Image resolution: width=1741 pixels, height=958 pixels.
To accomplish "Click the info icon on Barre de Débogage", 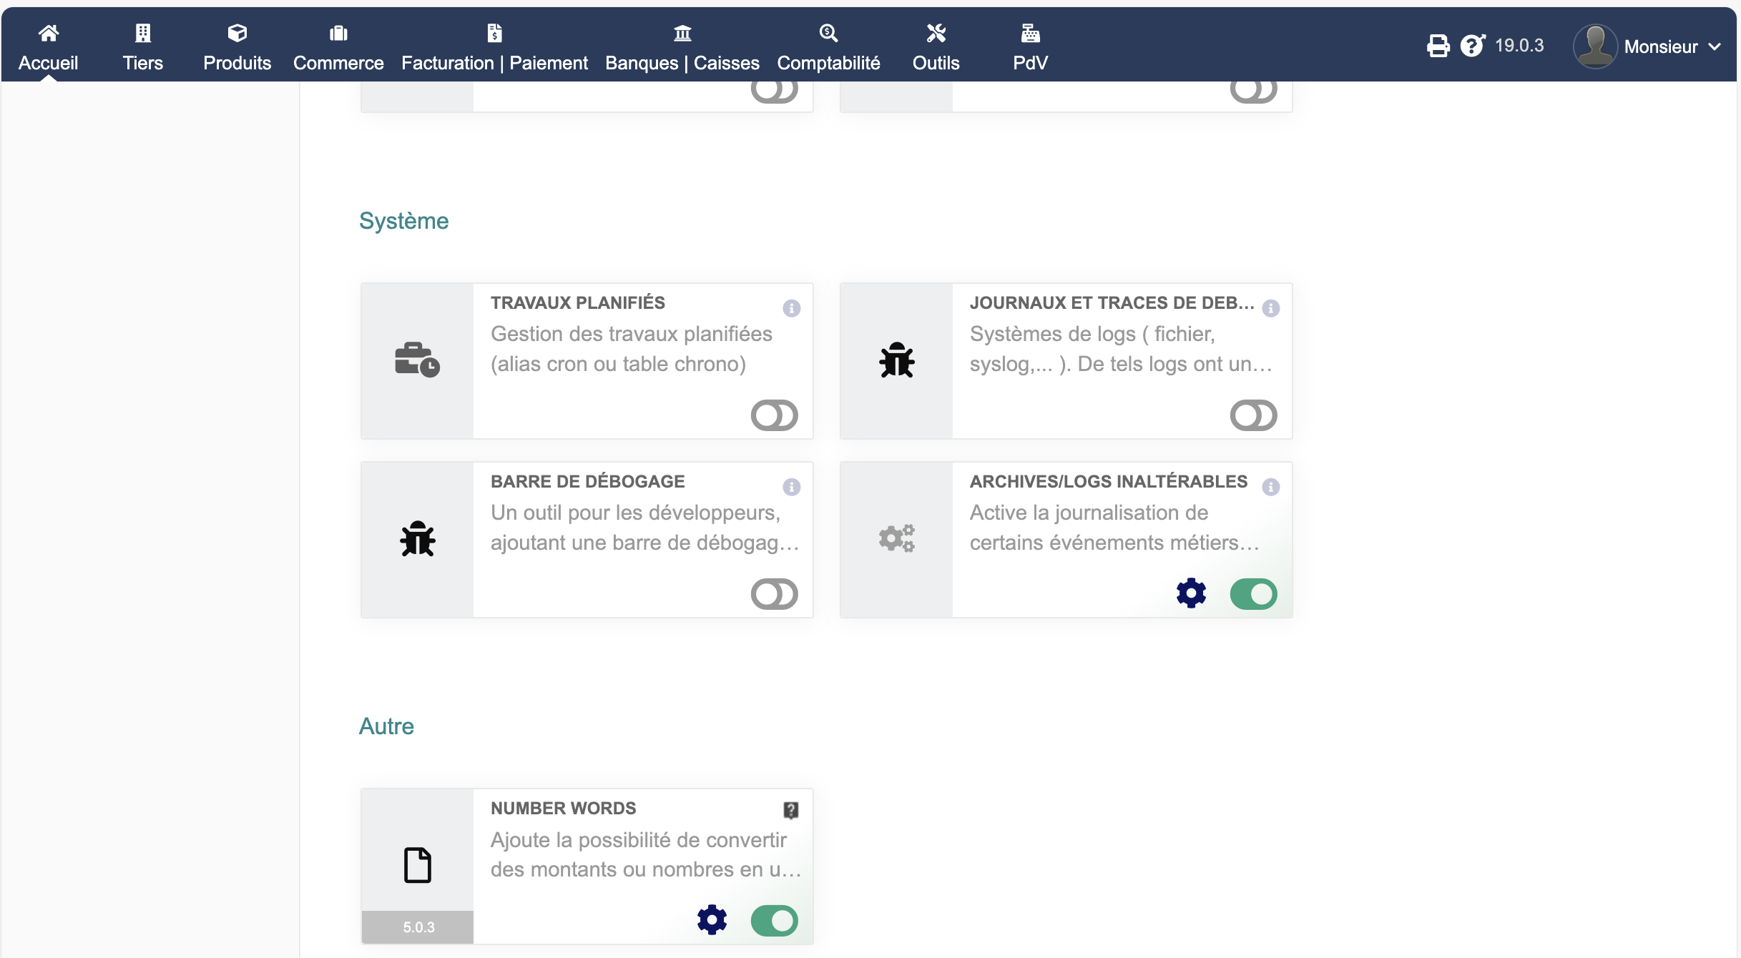I will pyautogui.click(x=791, y=487).
